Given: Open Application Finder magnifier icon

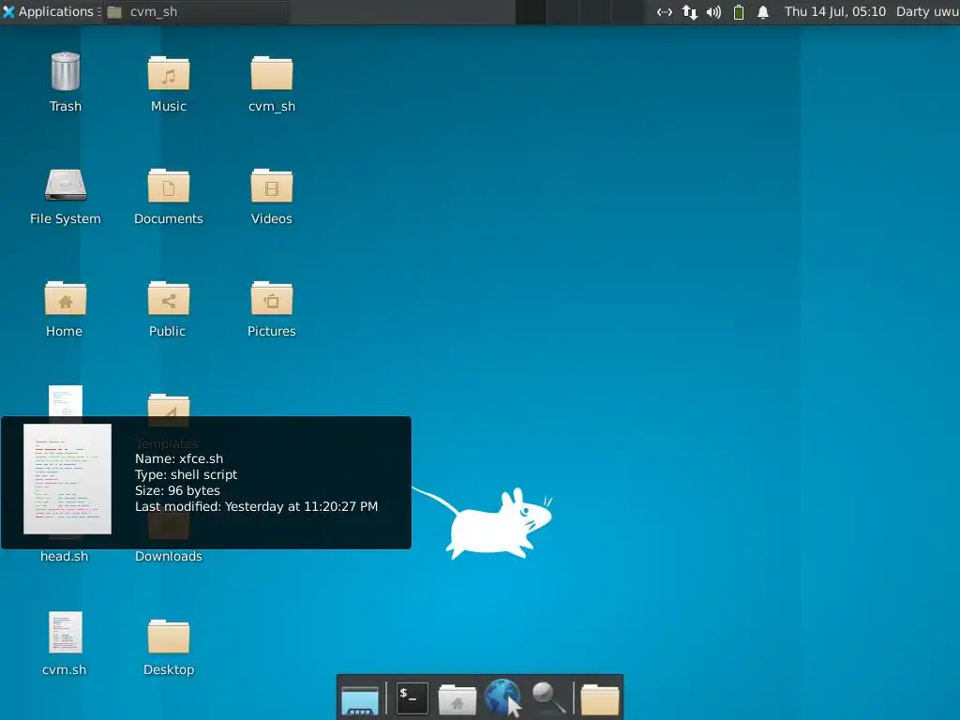Looking at the screenshot, I should [547, 697].
